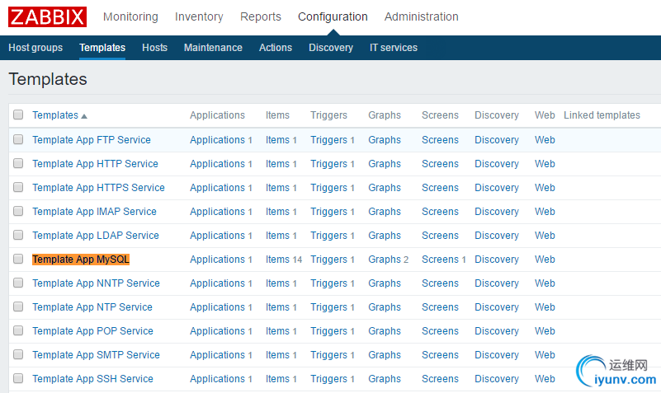Open Discovery for Template App LDAP Service

[497, 236]
